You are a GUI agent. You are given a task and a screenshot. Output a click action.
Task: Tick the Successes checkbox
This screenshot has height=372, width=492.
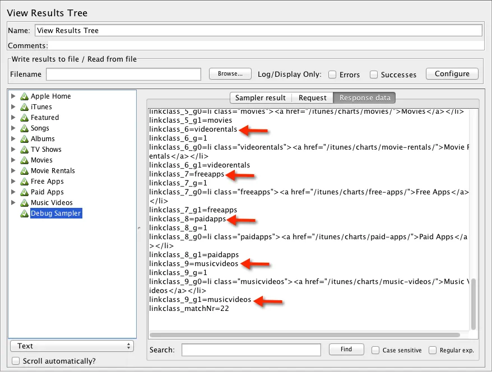[x=374, y=75]
